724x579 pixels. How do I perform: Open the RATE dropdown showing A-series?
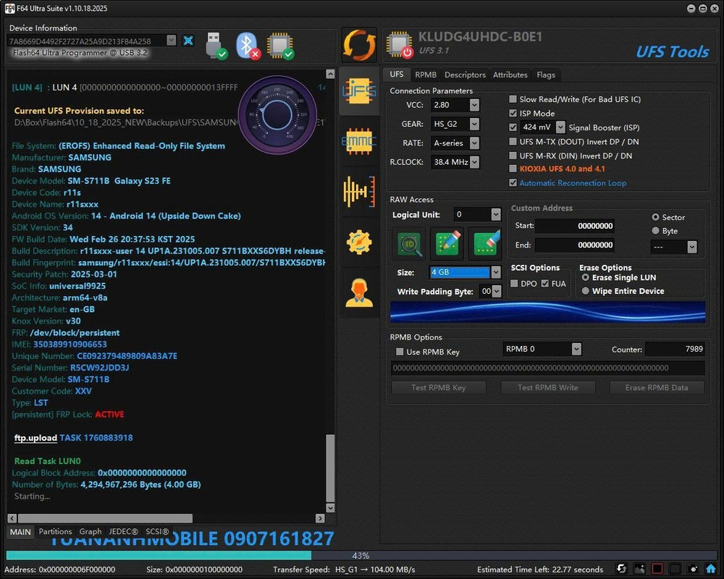click(x=474, y=143)
